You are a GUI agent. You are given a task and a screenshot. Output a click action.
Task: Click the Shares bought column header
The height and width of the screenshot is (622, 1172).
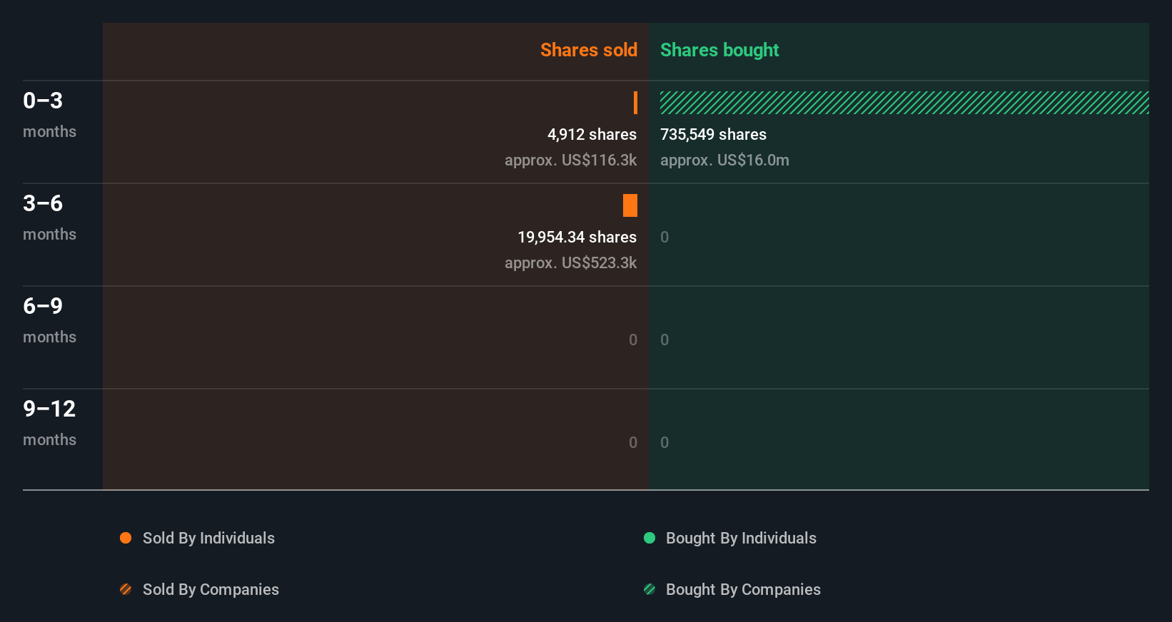click(x=719, y=50)
